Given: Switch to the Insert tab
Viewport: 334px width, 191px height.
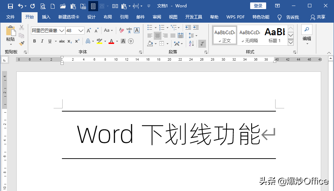Looking at the screenshot, I should (46, 17).
